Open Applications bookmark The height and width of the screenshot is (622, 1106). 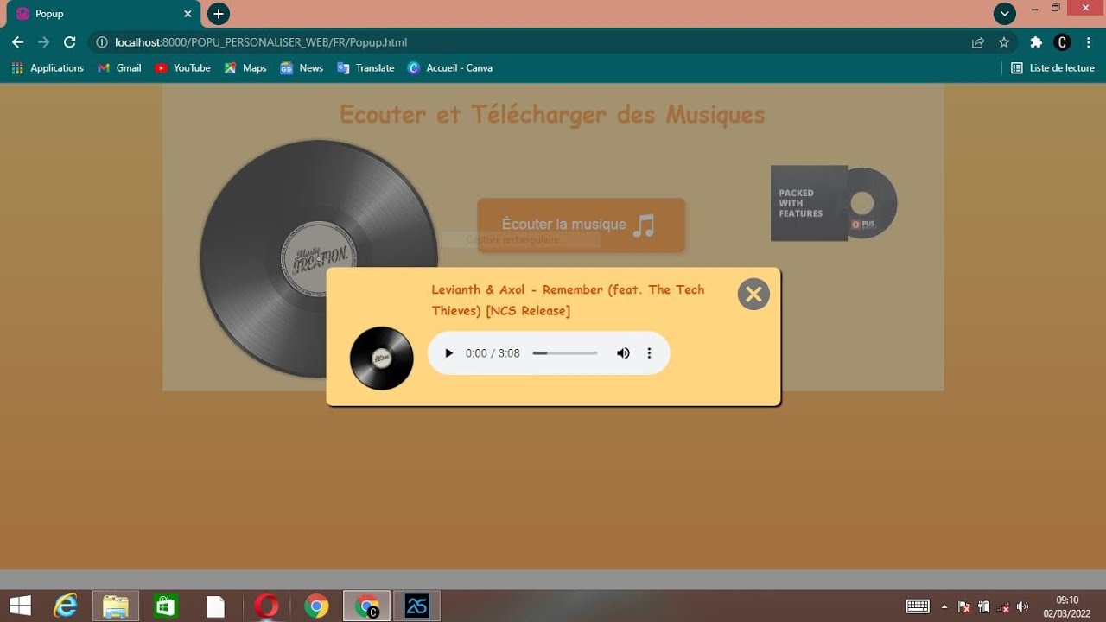click(48, 67)
